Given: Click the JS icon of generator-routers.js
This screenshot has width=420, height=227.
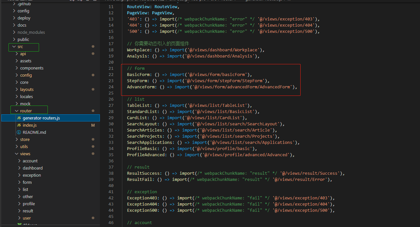Looking at the screenshot, I should pyautogui.click(x=19, y=118).
